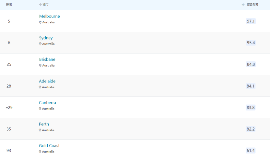Open the Adelaide city link
The width and height of the screenshot is (270, 160).
(47, 81)
